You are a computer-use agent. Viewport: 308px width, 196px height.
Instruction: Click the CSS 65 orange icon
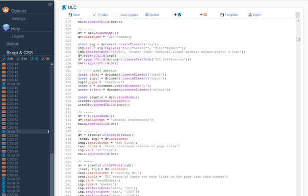[3, 175]
